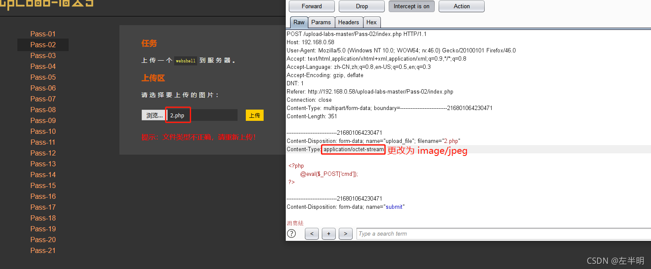Click the next match '>' button
The width and height of the screenshot is (651, 269).
click(x=345, y=234)
